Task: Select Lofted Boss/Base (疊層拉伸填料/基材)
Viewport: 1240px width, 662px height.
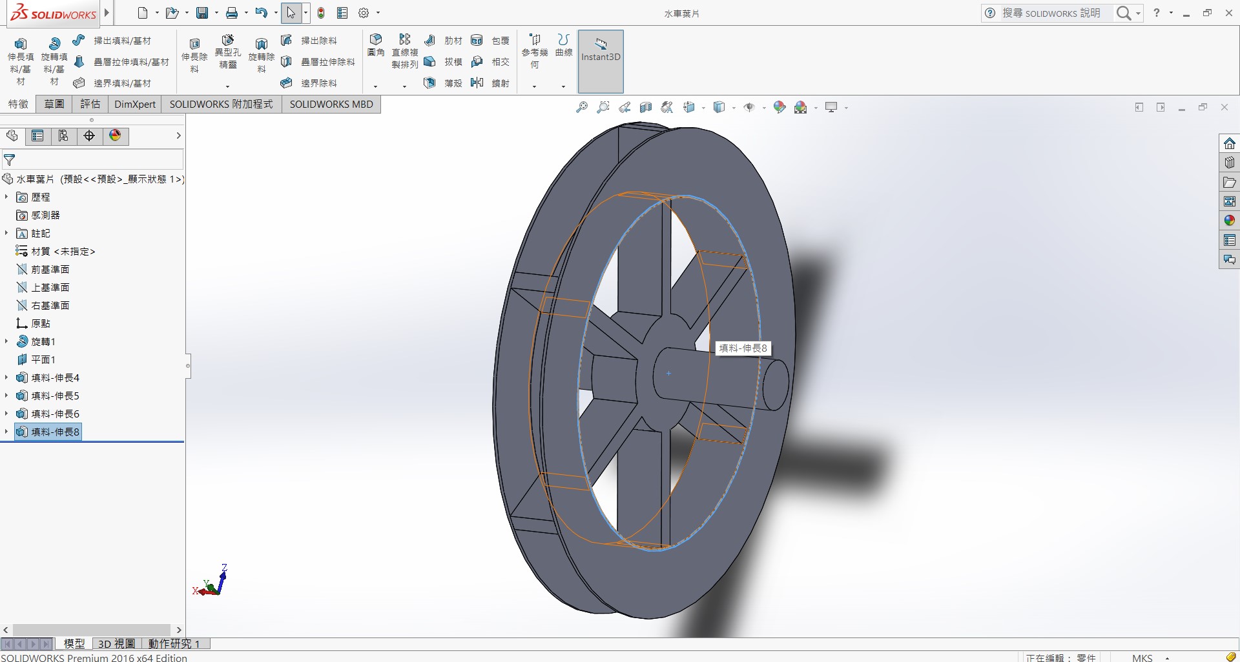Action: coord(121,62)
